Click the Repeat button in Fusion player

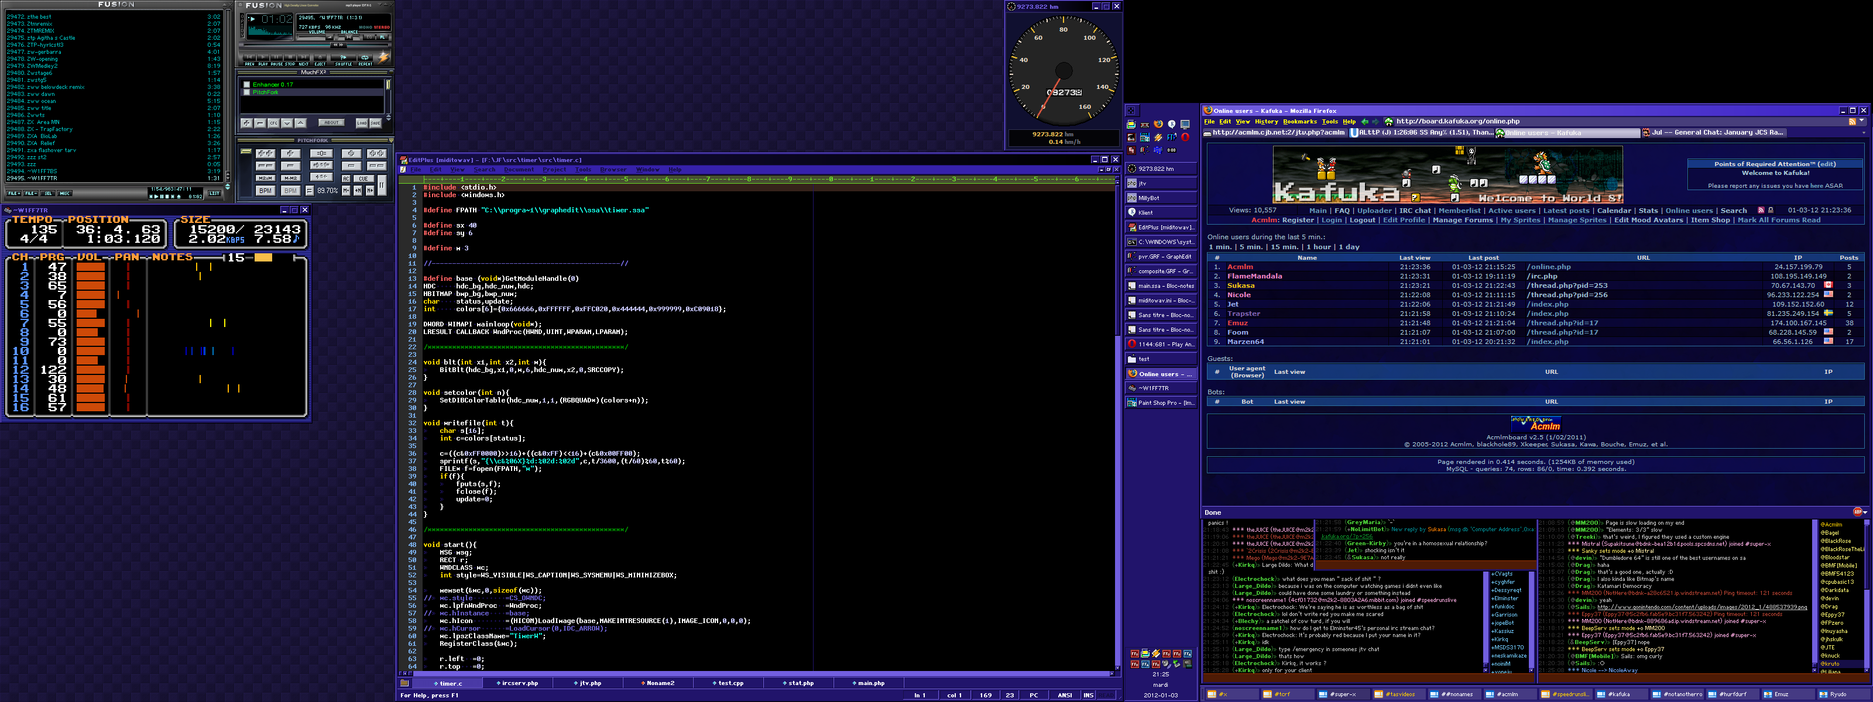tap(365, 57)
